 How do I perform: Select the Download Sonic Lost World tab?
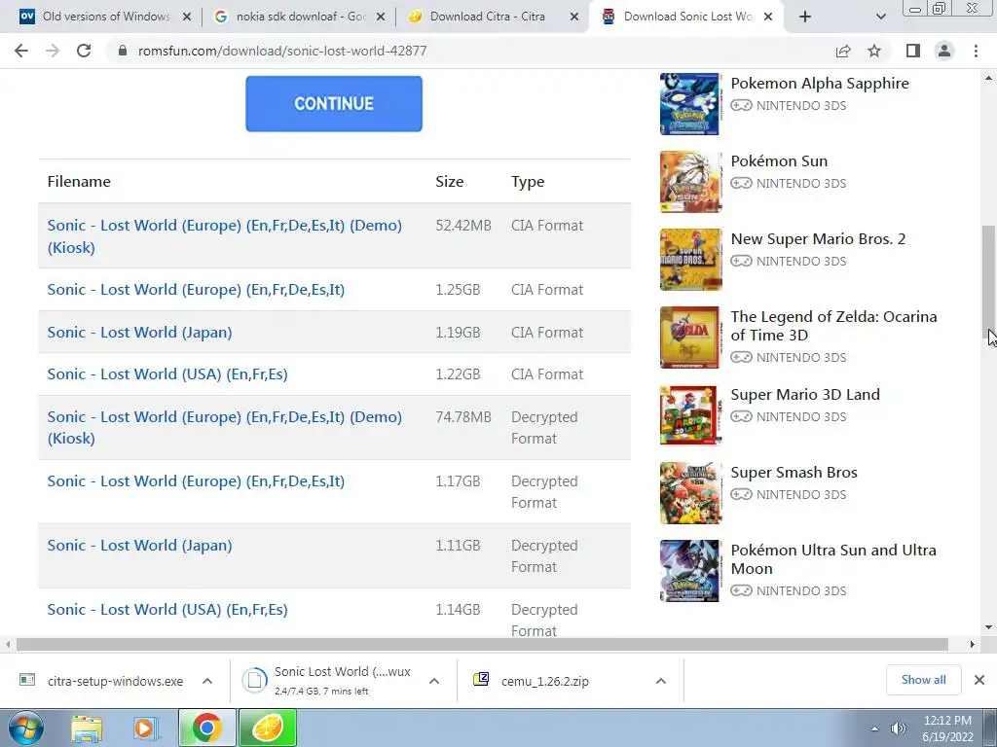[685, 17]
